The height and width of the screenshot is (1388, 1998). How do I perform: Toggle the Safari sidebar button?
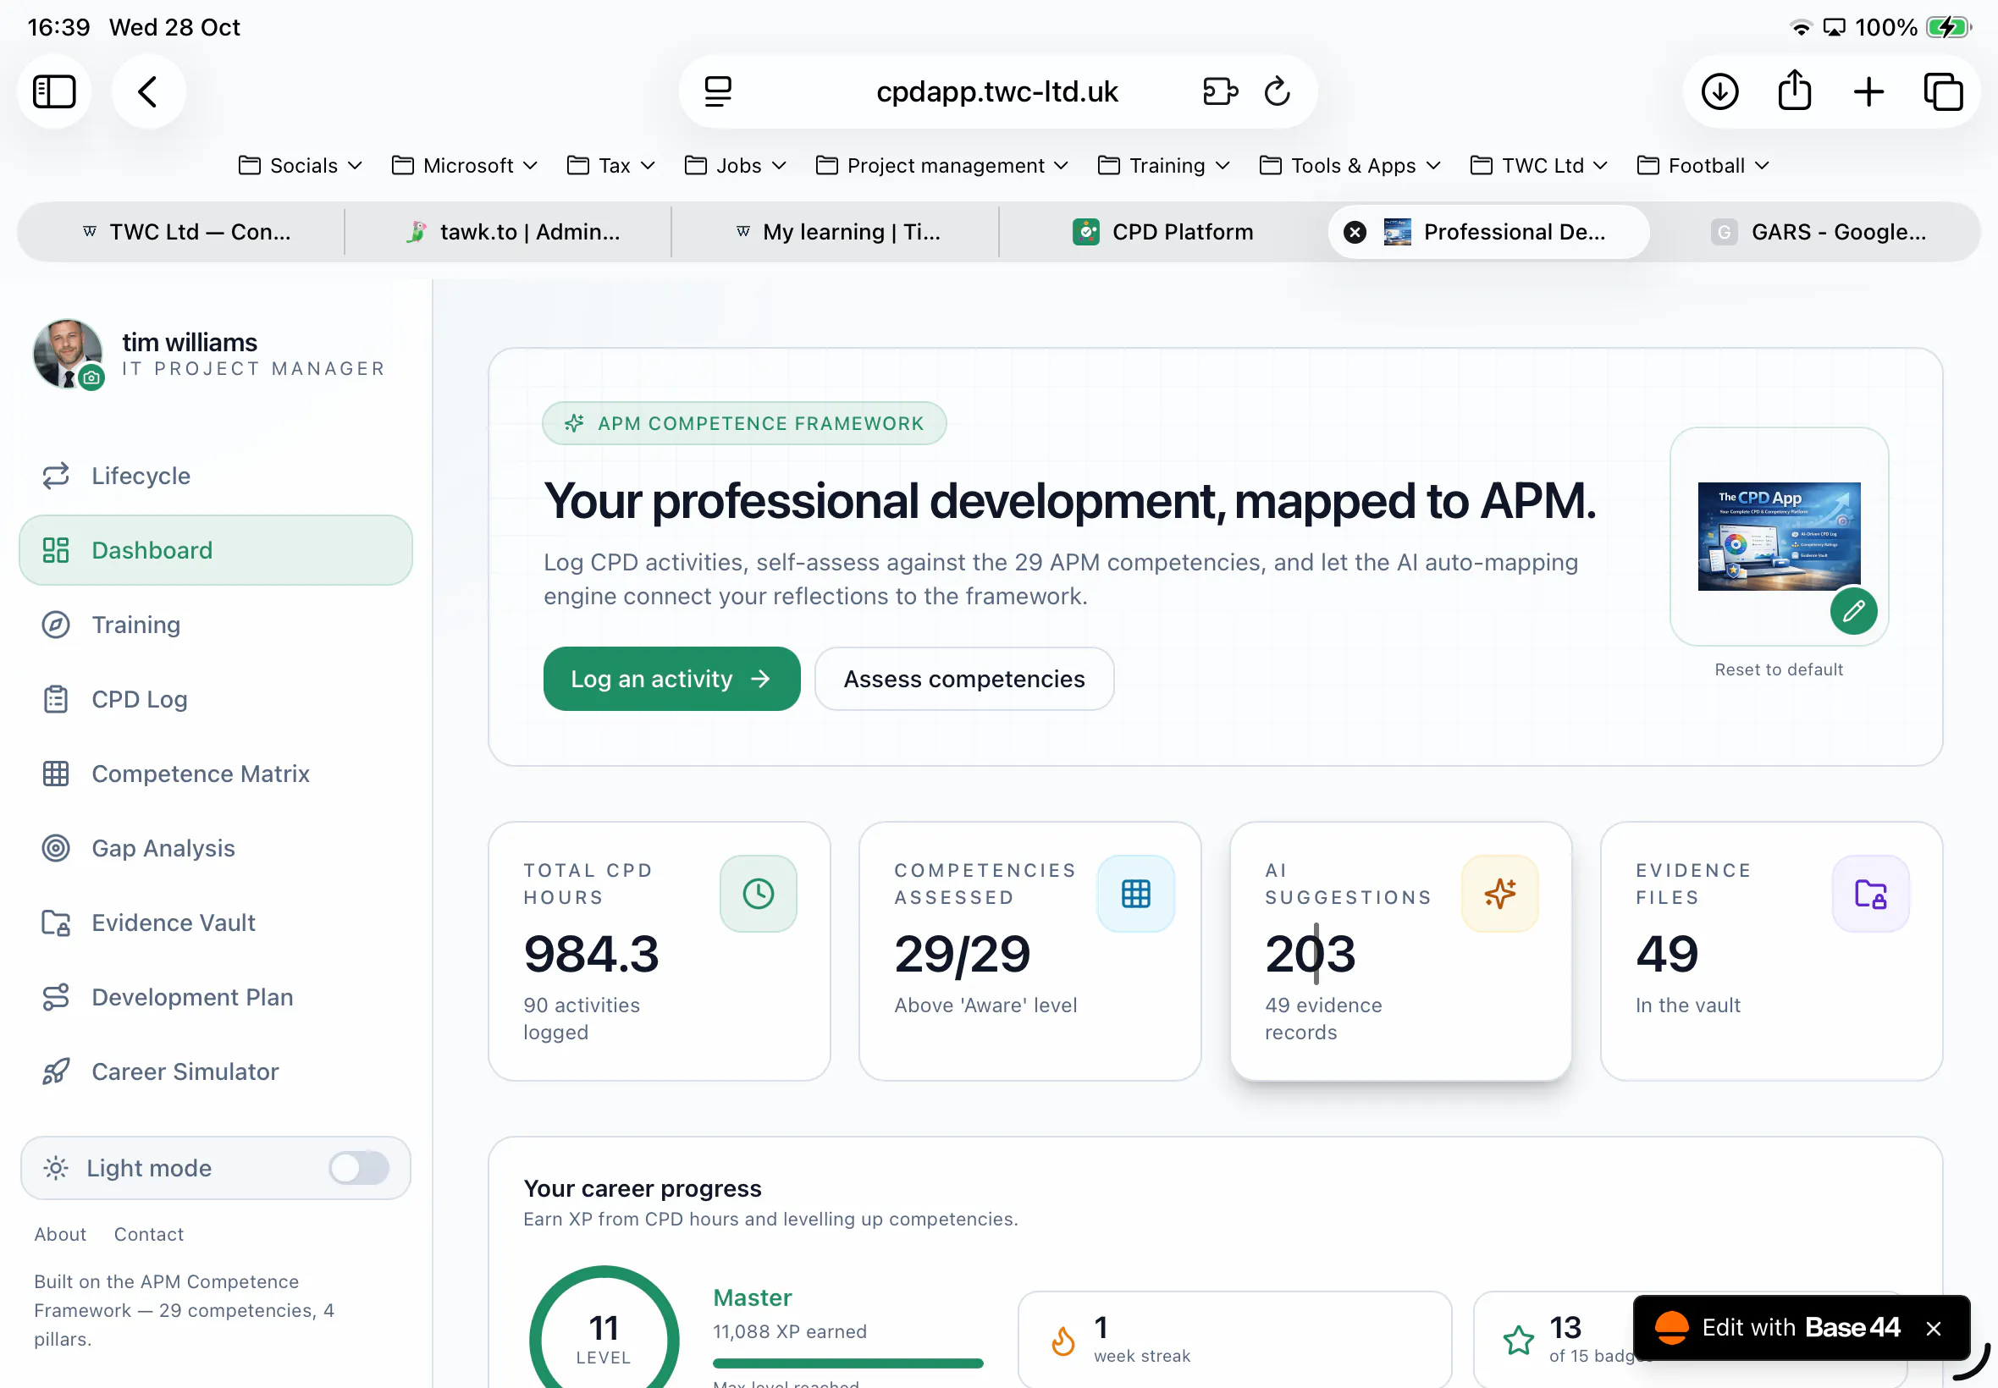[x=54, y=91]
